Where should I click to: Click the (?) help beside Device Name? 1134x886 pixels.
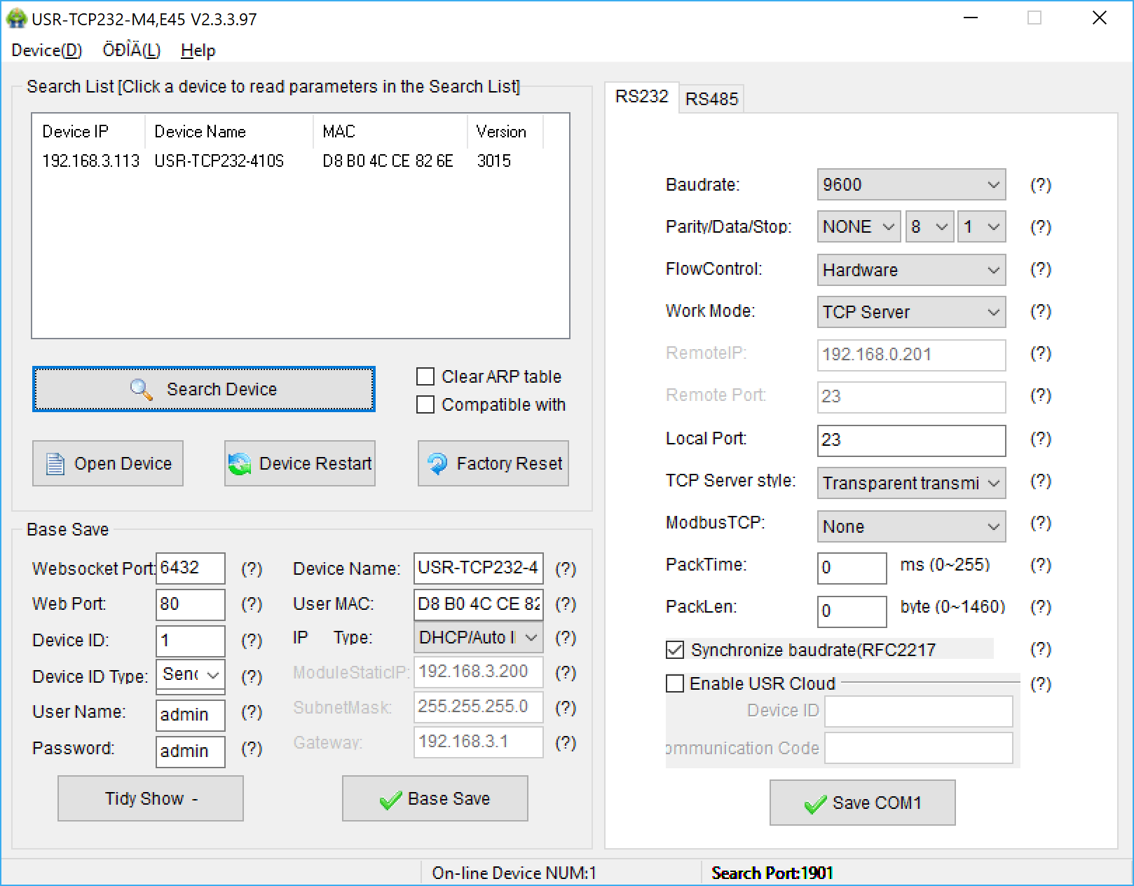(566, 568)
